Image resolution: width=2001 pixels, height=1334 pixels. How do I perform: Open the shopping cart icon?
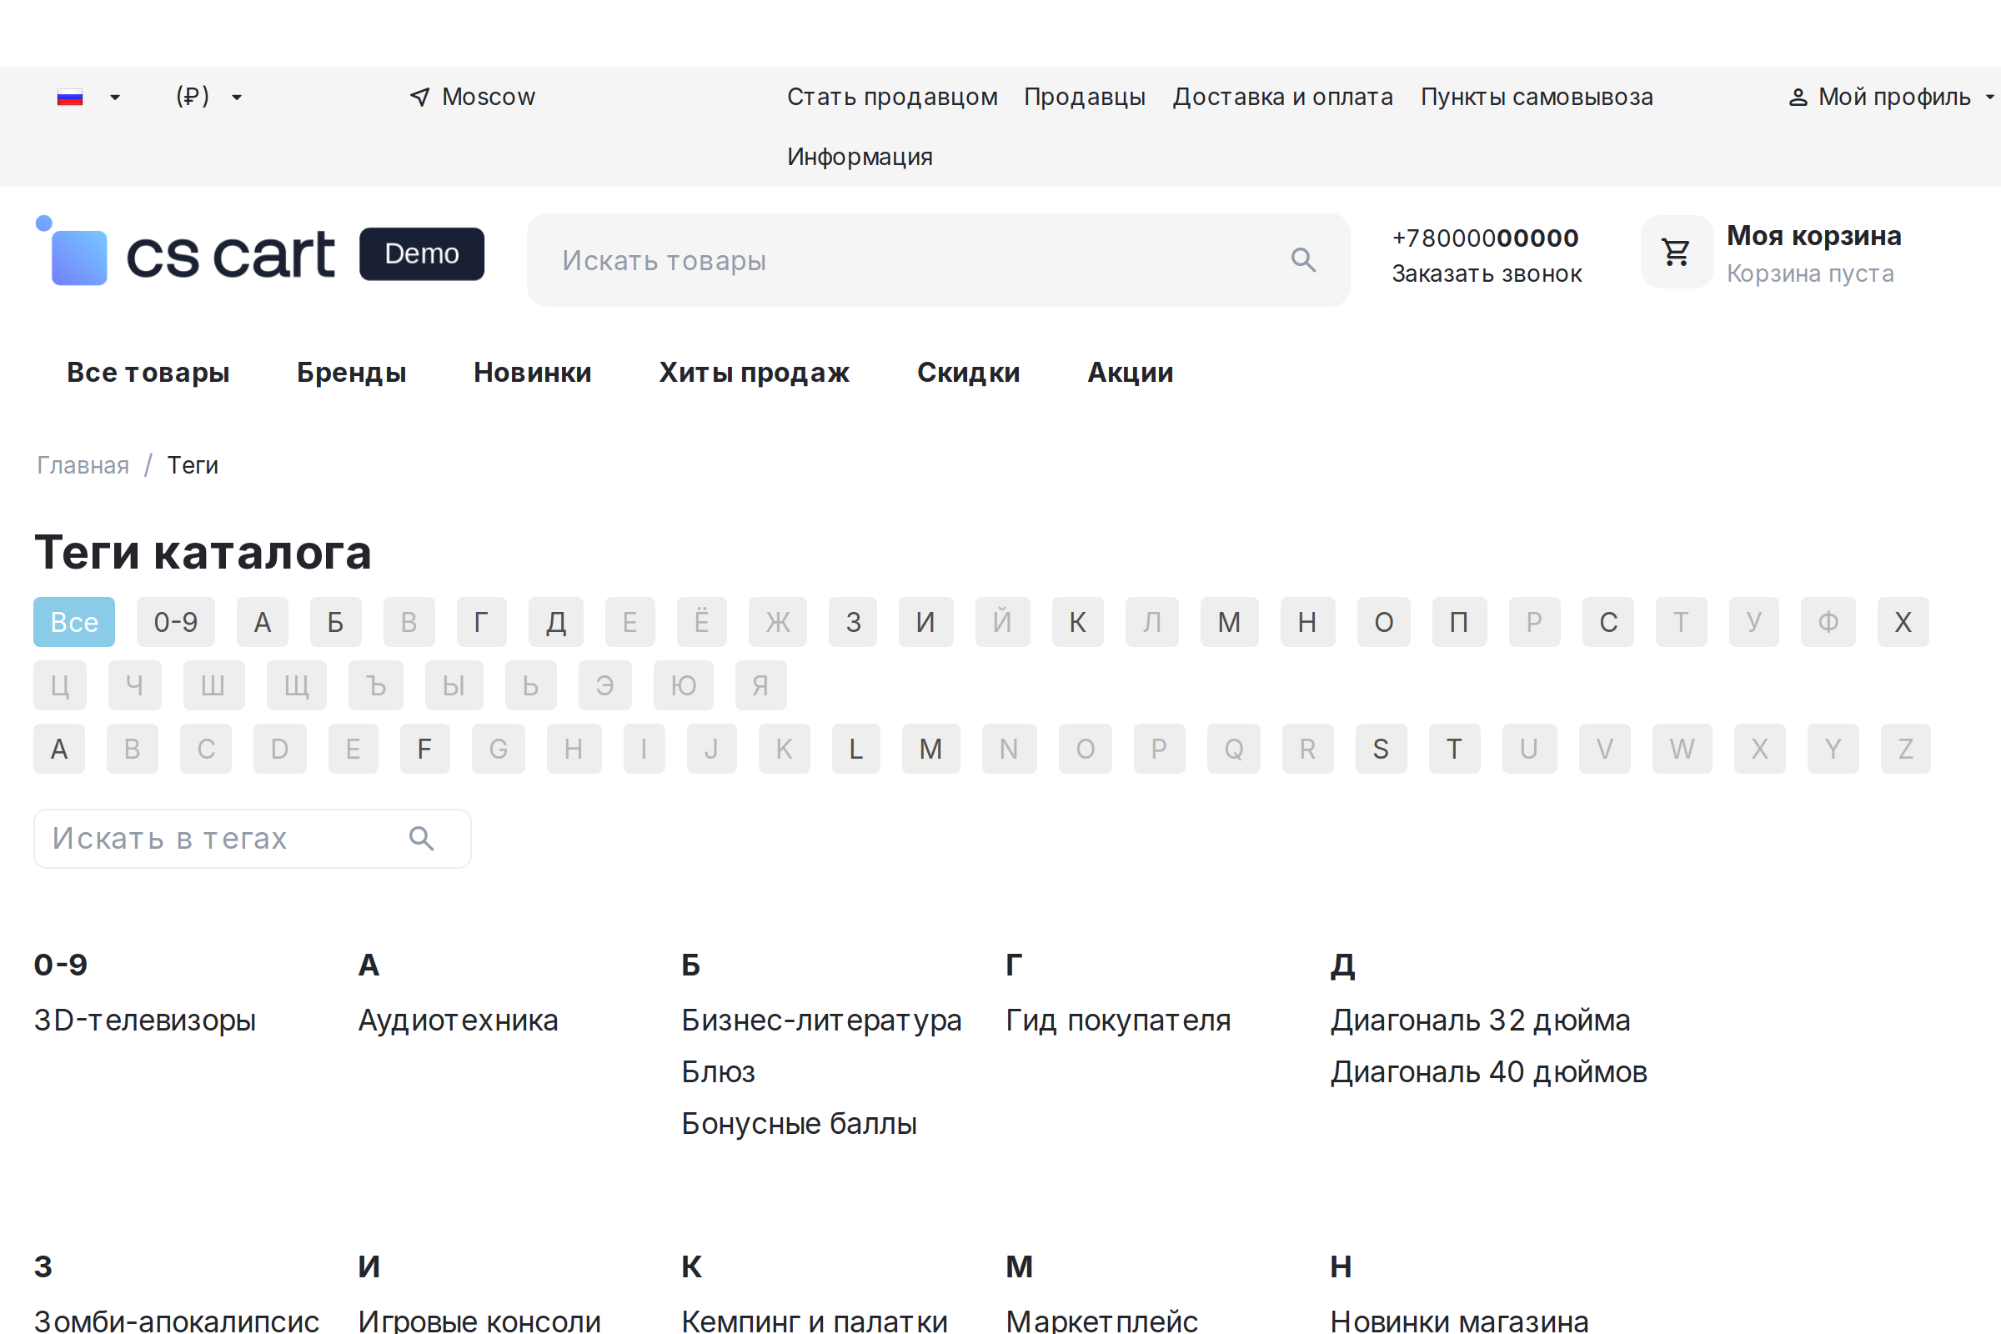1676,252
